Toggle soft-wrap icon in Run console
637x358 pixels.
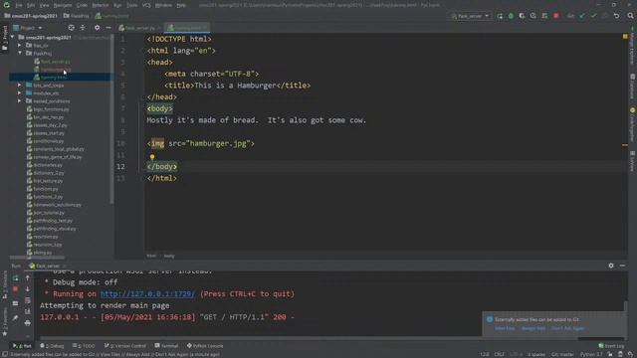tap(28, 300)
